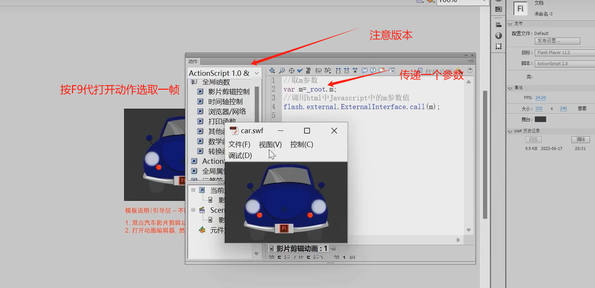This screenshot has height=288, width=595.
Task: Edit the stage width 320 value
Action: (x=539, y=109)
